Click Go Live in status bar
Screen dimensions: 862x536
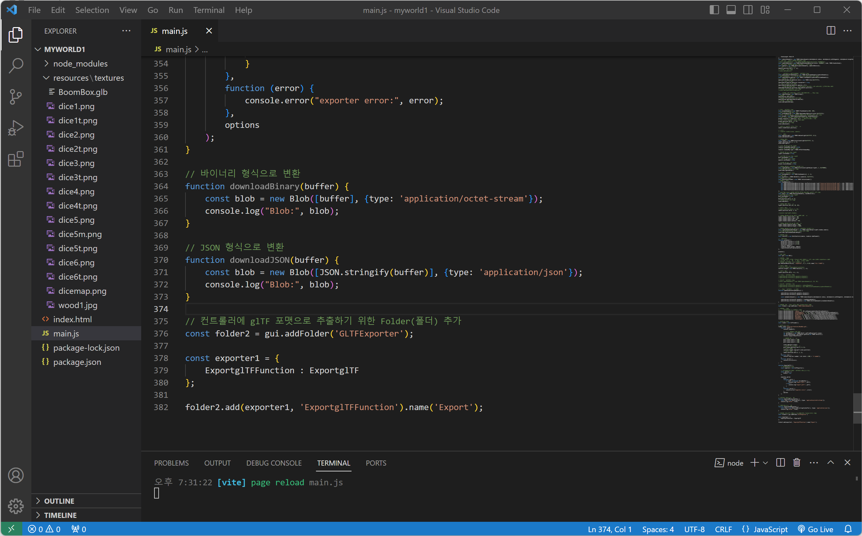pyautogui.click(x=815, y=529)
